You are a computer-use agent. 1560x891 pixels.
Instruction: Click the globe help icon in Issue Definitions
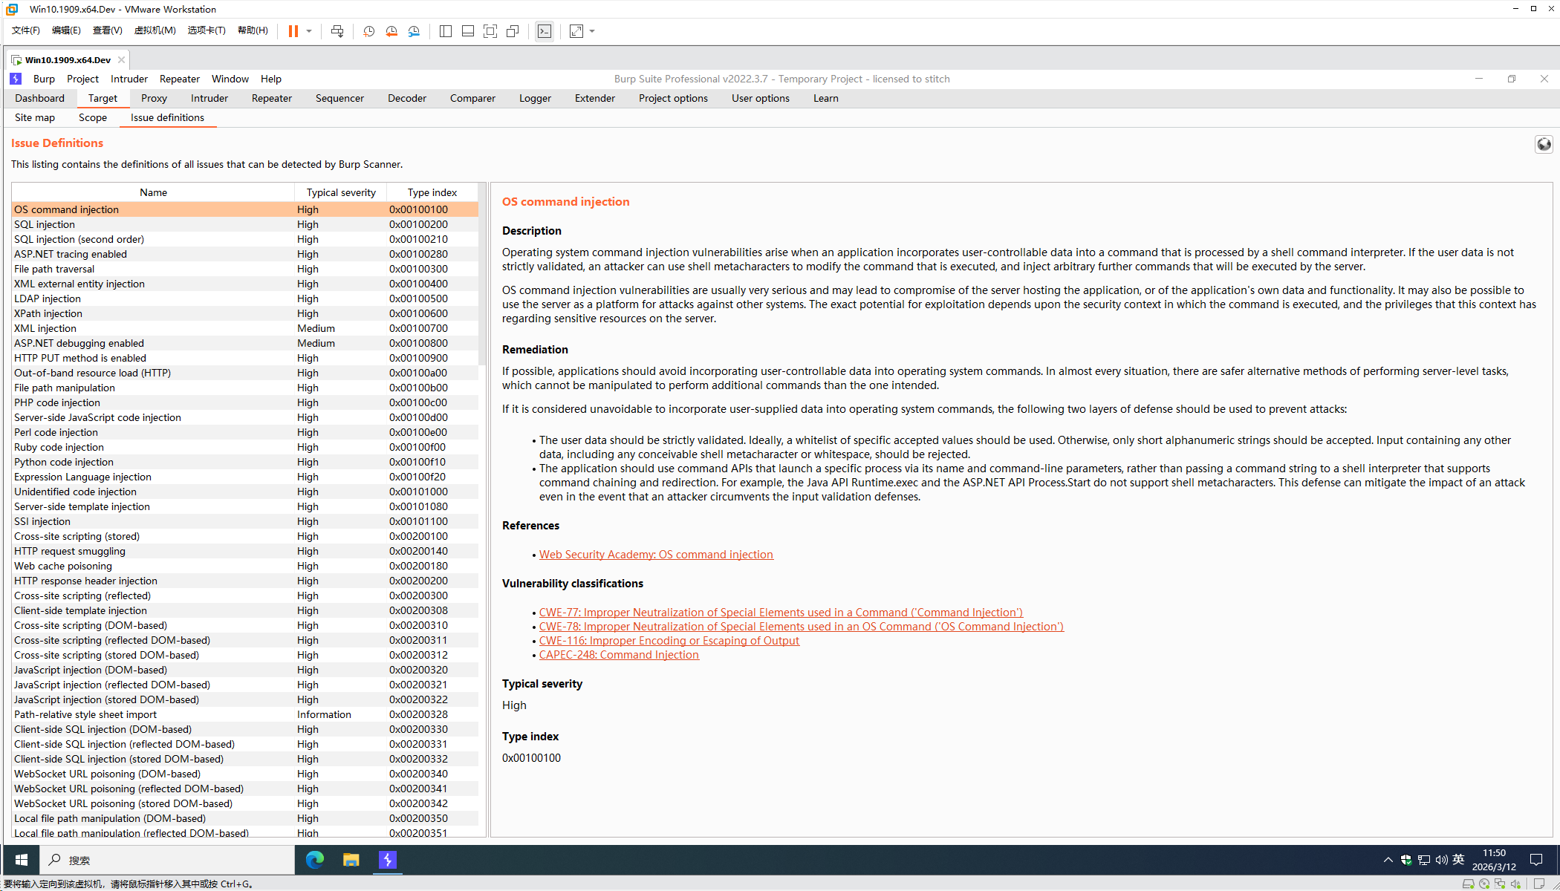1544,144
